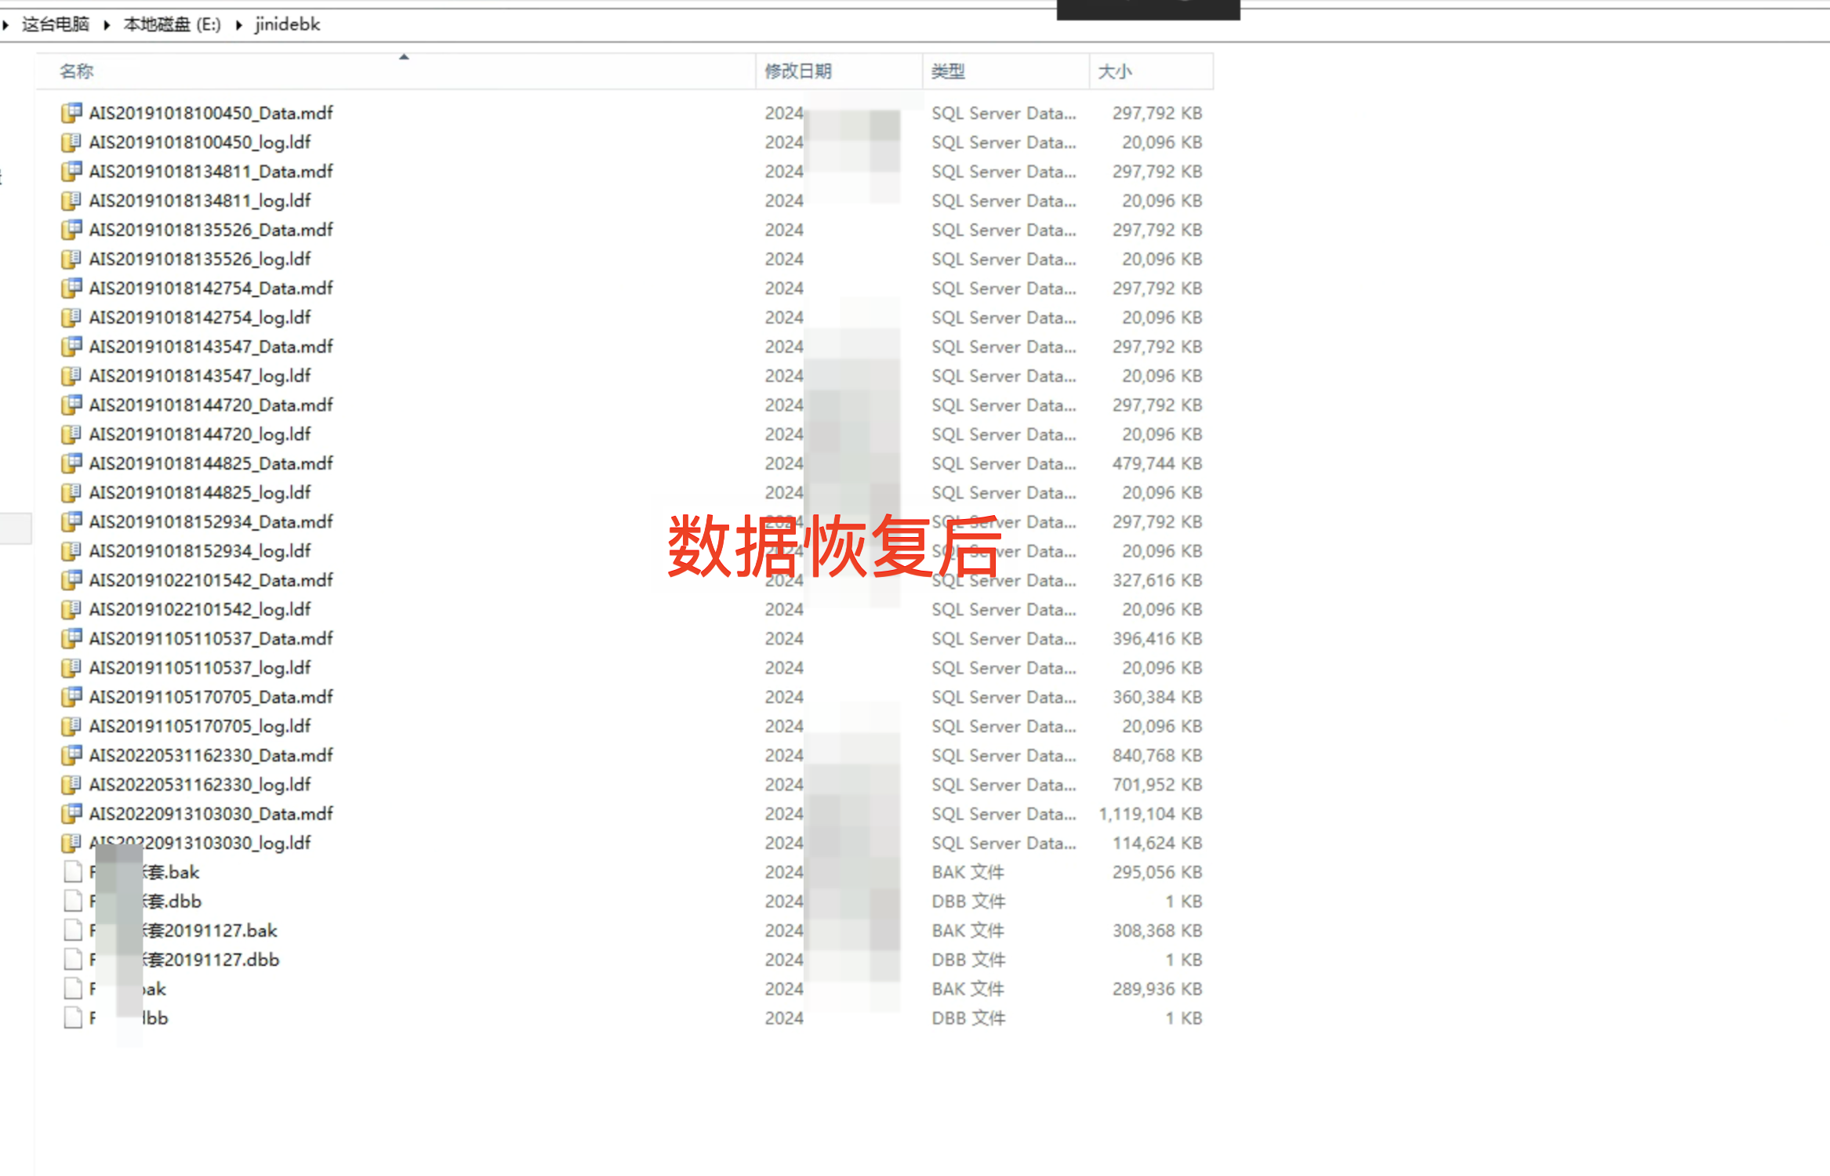Click icon of AIS20191022101542_Data.mdf
The image size is (1830, 1176).
coord(71,580)
